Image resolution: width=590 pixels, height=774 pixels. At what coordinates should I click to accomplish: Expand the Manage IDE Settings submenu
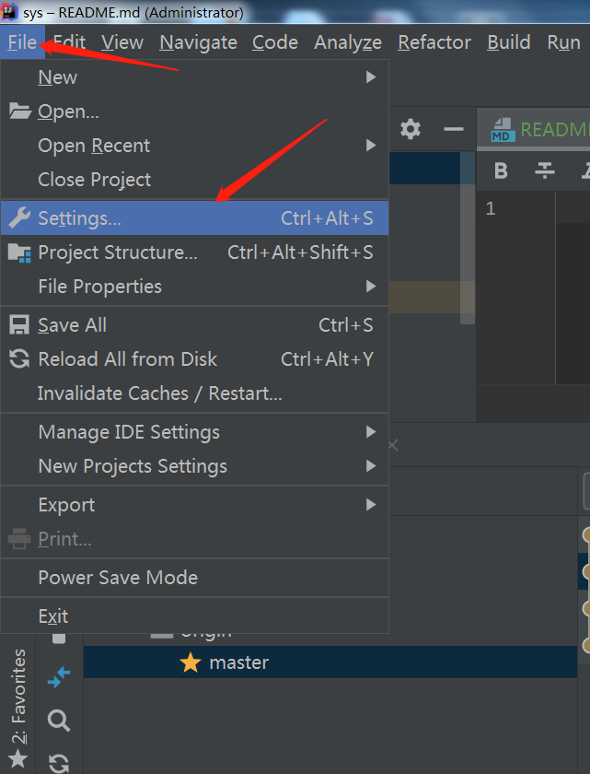129,431
